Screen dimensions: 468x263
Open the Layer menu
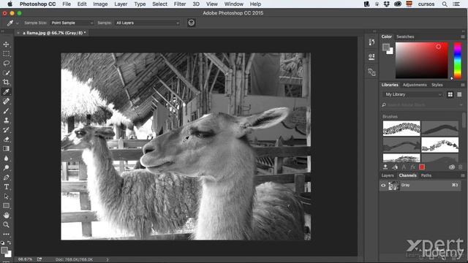click(x=121, y=4)
